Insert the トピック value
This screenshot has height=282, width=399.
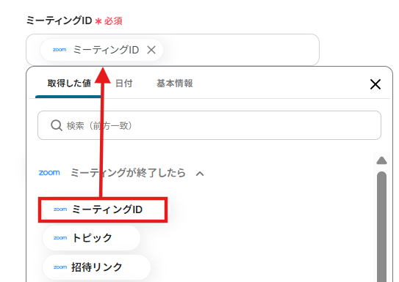coord(91,238)
